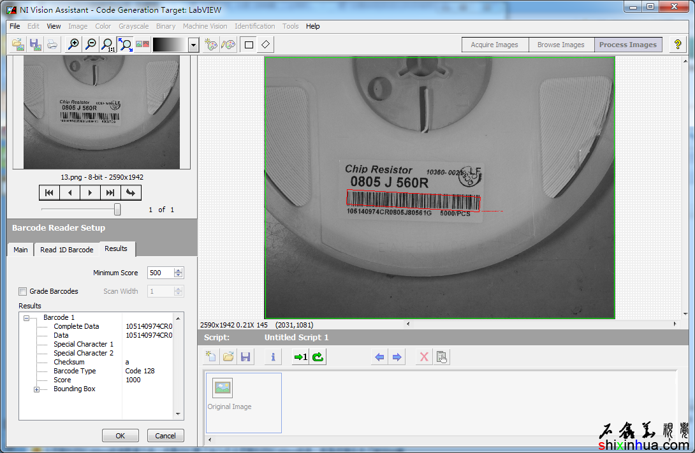Open the View menu
The image size is (695, 453).
(x=54, y=26)
